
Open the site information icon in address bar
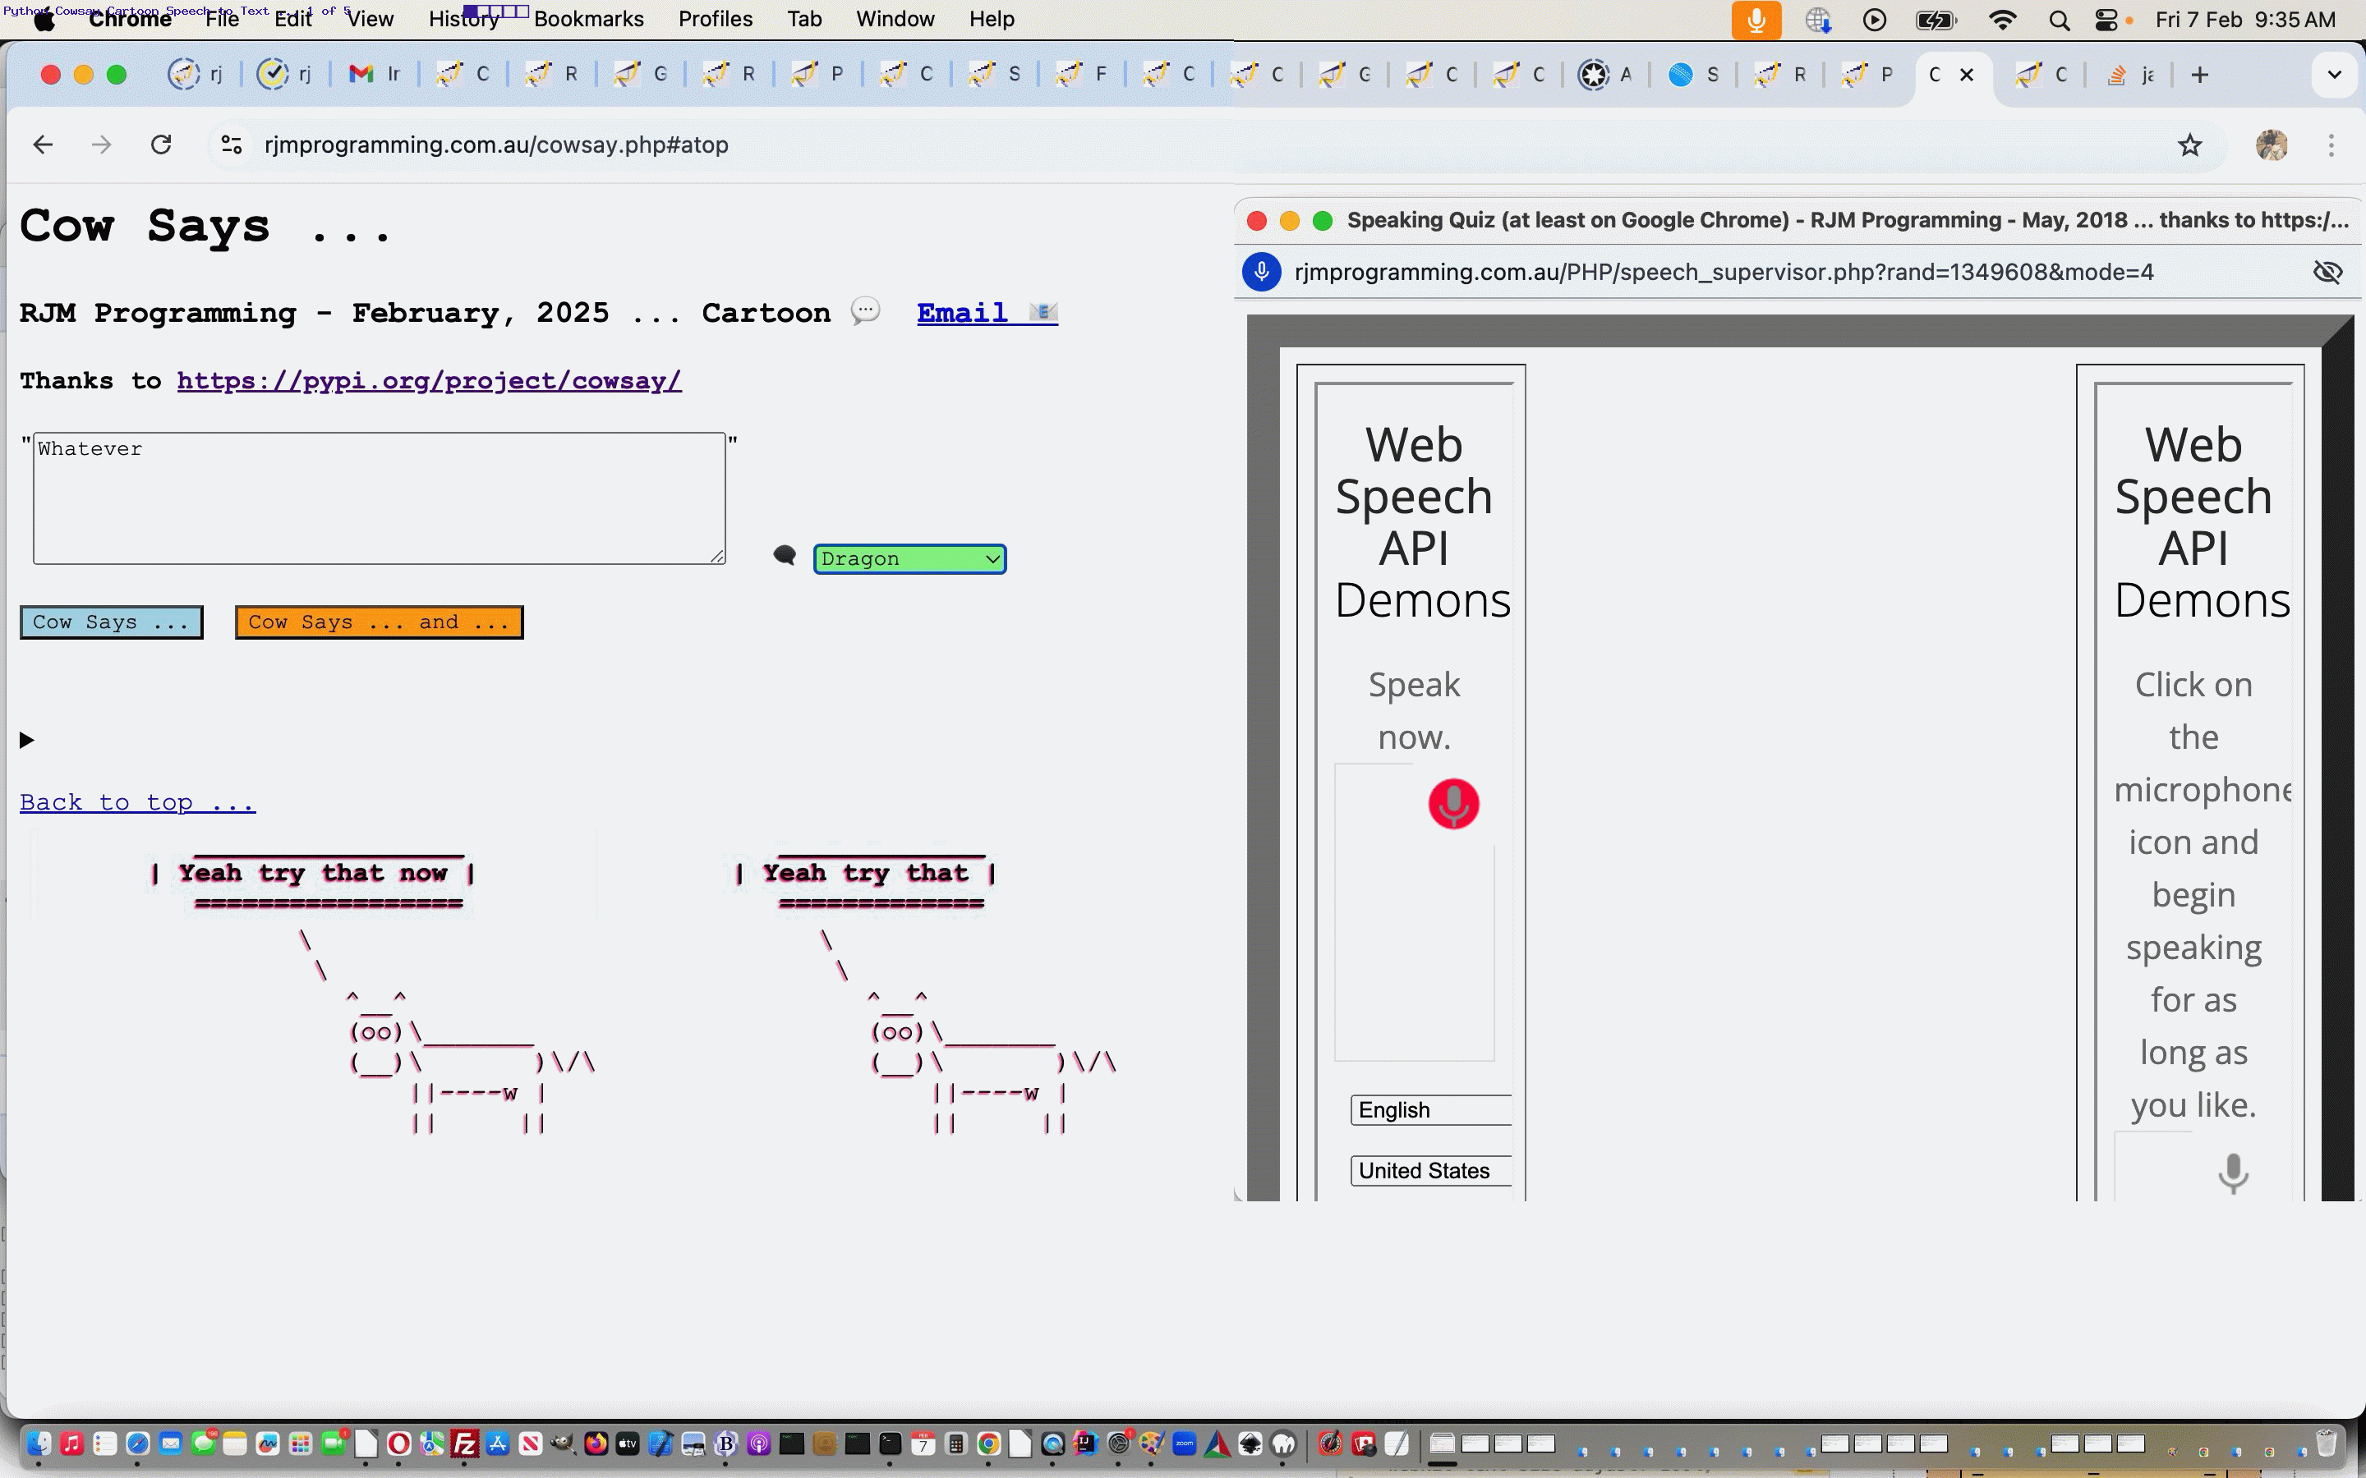pyautogui.click(x=232, y=145)
